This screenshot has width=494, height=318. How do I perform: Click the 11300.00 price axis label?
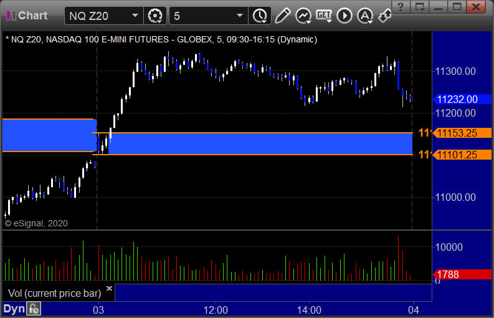tap(455, 71)
